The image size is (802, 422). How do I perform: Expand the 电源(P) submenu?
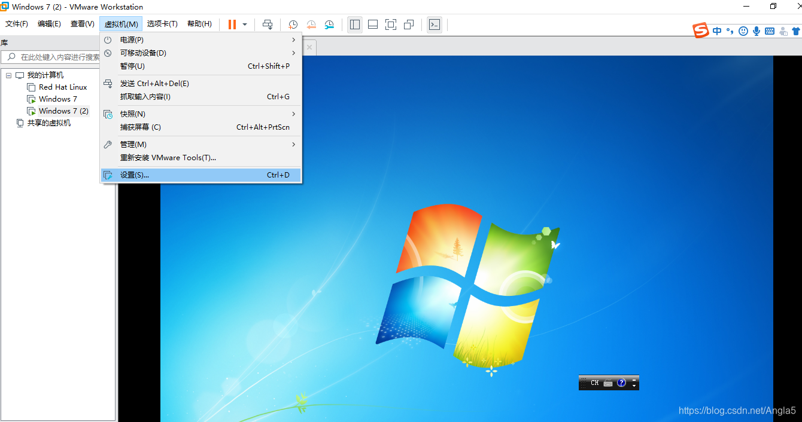(200, 40)
